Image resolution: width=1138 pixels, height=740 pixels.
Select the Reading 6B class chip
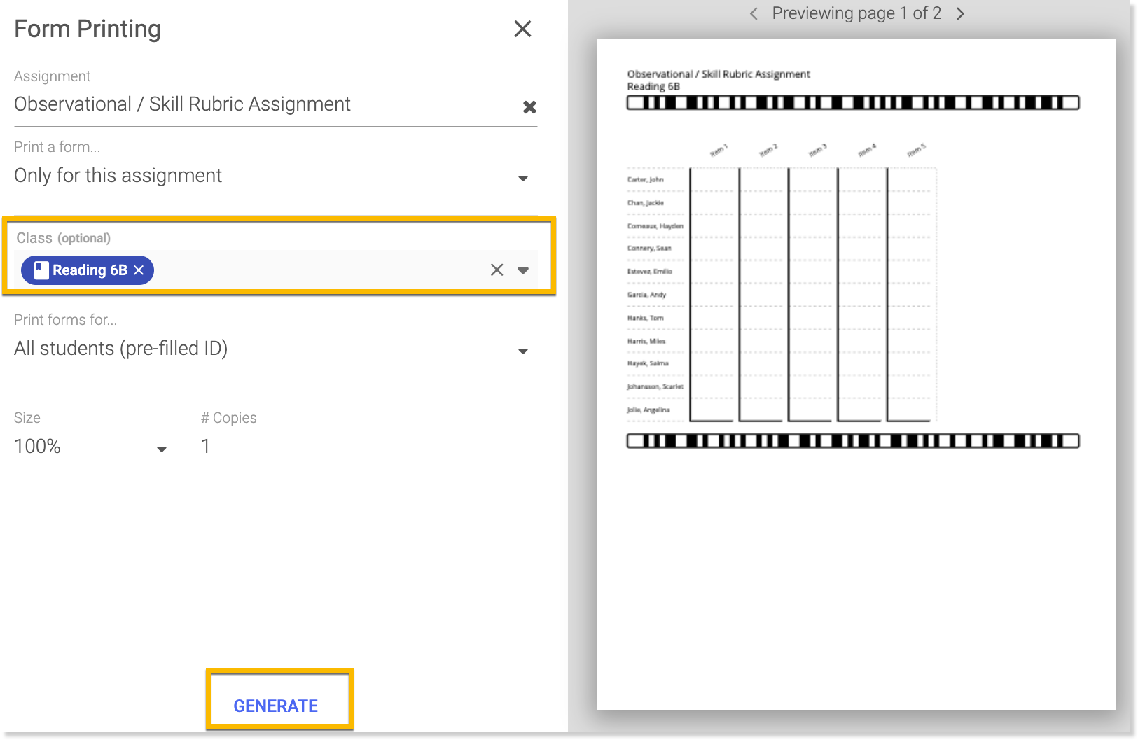(x=90, y=270)
